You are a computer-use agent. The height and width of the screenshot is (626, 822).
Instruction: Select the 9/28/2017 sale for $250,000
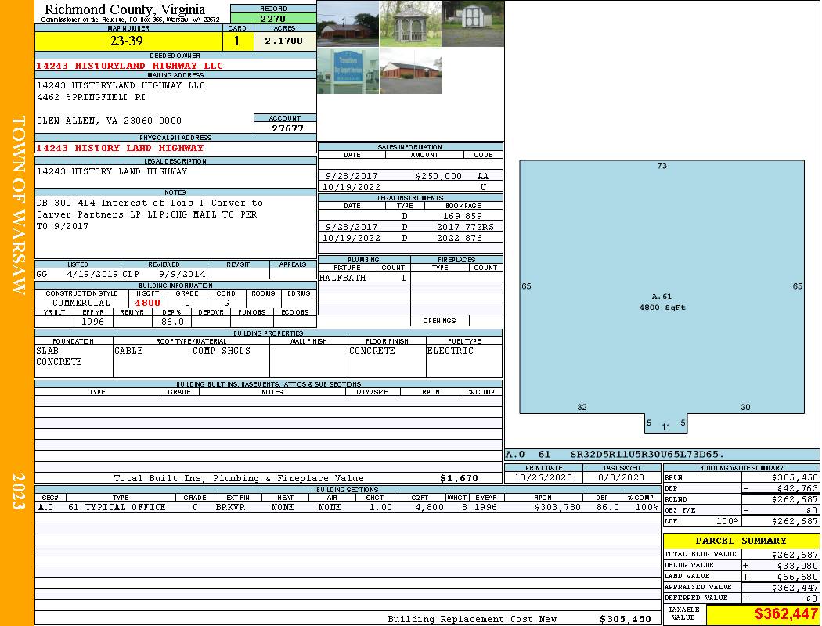point(410,177)
